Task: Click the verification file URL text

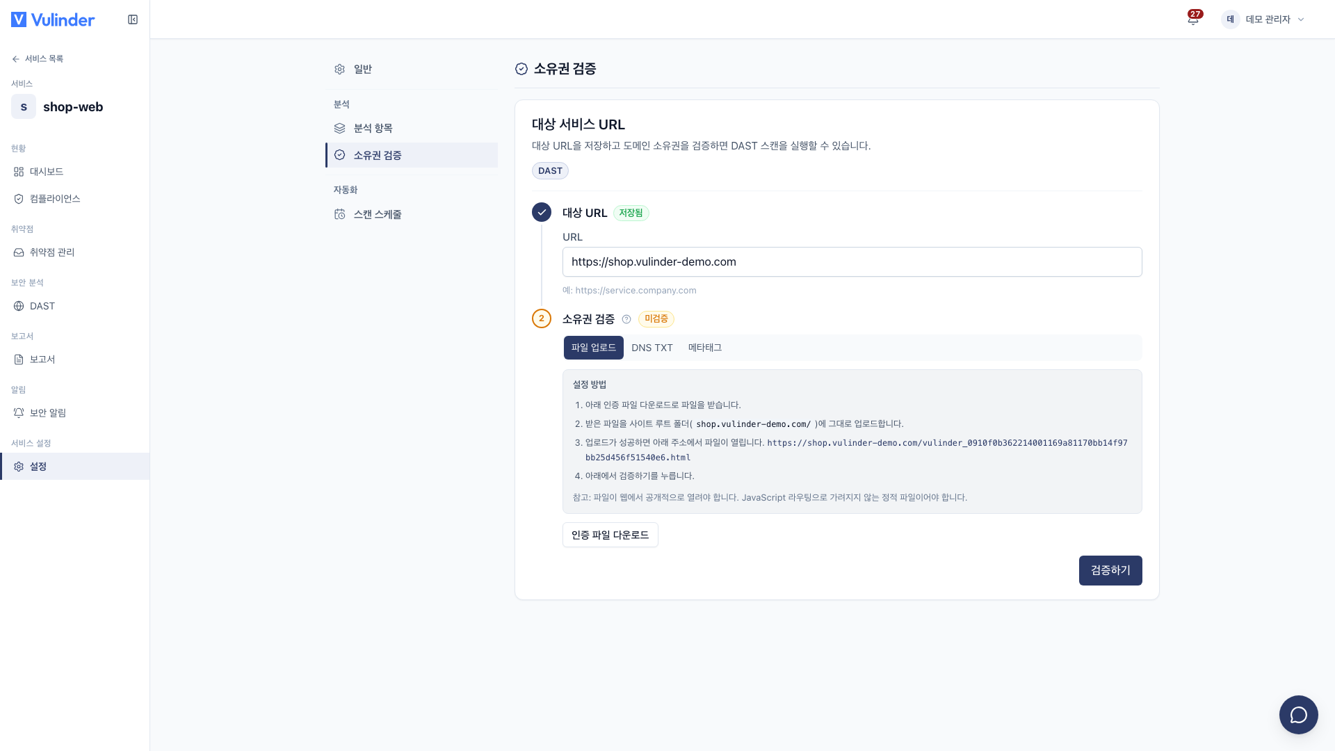Action: tap(857, 450)
